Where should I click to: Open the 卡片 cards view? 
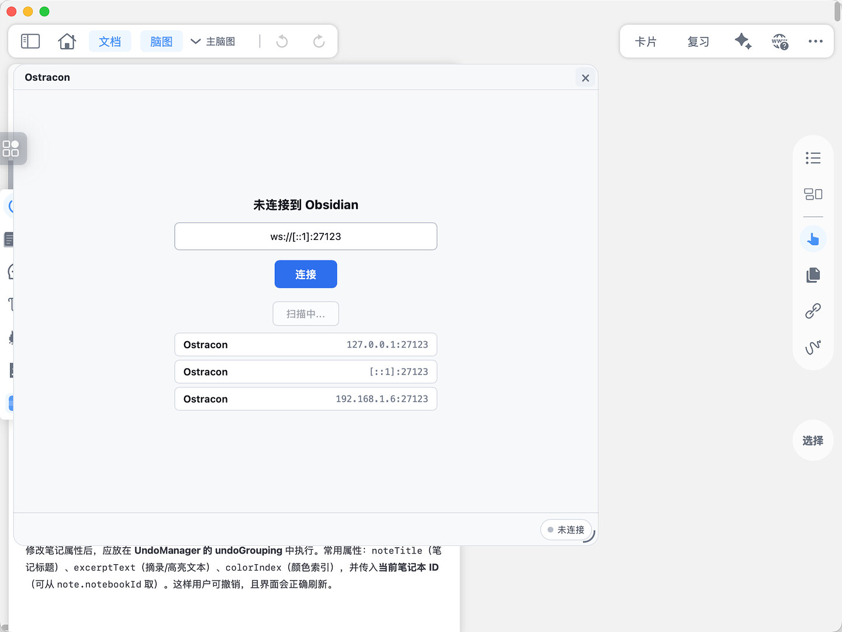[x=646, y=42]
